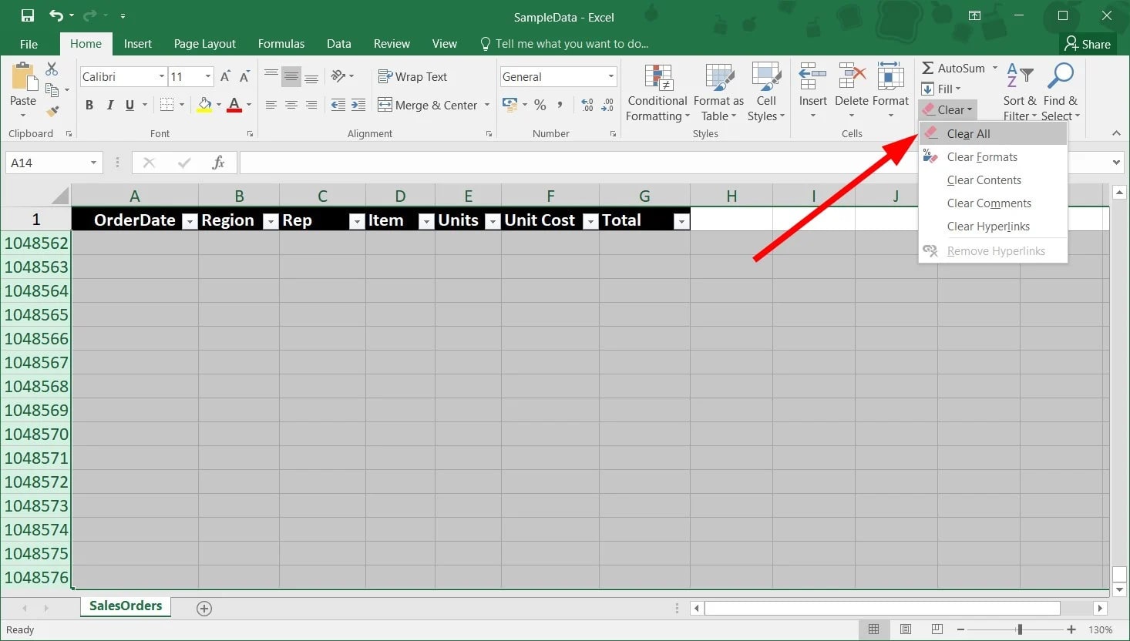Screen dimensions: 1130x641
Task: Toggle italic formatting
Action: tap(109, 105)
